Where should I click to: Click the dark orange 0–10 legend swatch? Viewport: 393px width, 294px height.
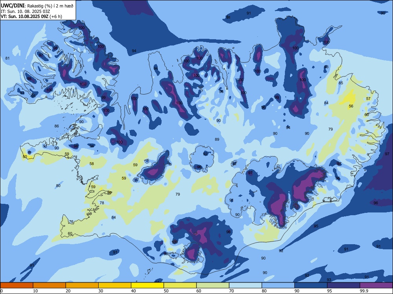tap(17, 285)
